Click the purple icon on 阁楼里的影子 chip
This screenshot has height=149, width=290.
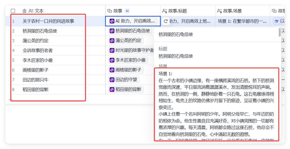point(112,70)
